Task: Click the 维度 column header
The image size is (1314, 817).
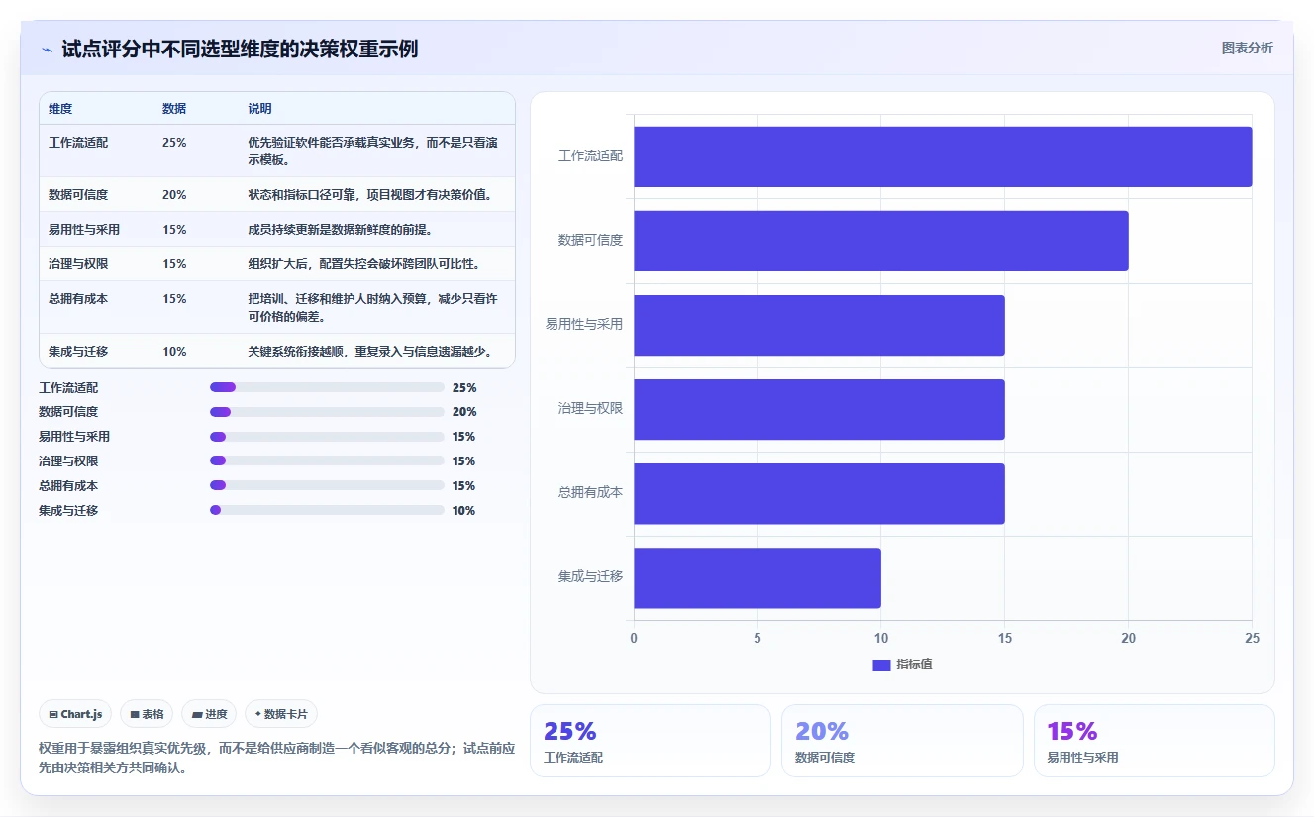Action: pos(60,109)
